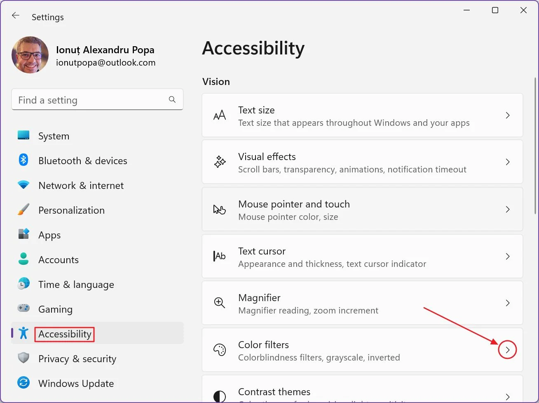The image size is (539, 403).
Task: Select the Gaming controller icon
Action: point(23,308)
